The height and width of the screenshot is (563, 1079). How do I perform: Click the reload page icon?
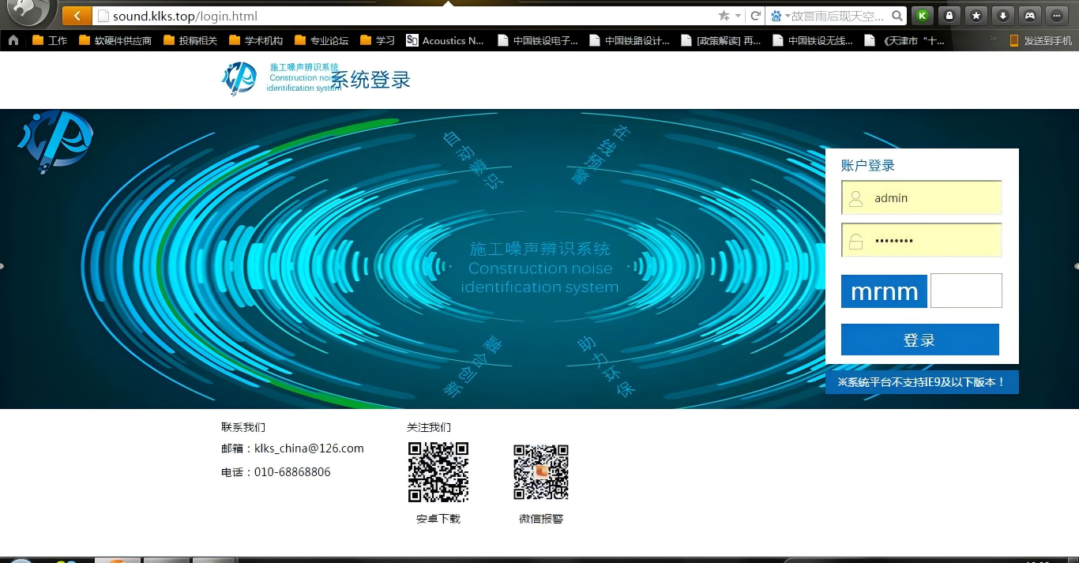(x=756, y=16)
